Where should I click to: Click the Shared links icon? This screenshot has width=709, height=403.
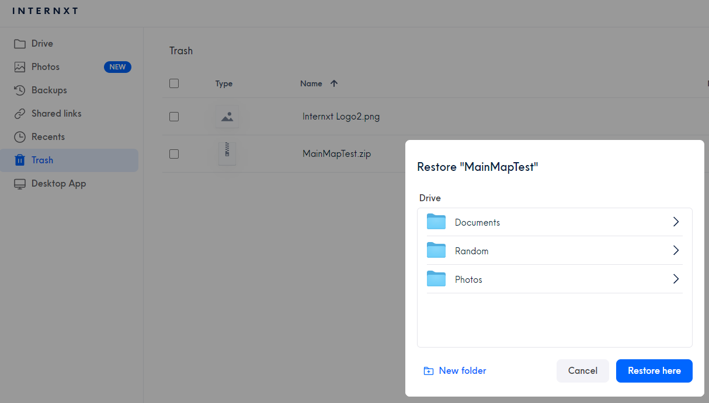(x=19, y=113)
